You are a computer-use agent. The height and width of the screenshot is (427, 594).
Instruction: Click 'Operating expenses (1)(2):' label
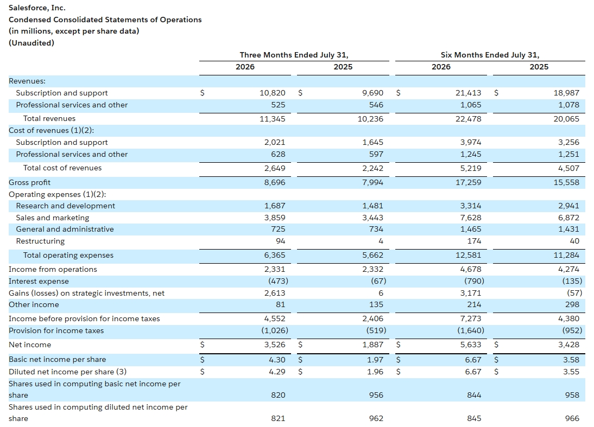[x=57, y=194]
